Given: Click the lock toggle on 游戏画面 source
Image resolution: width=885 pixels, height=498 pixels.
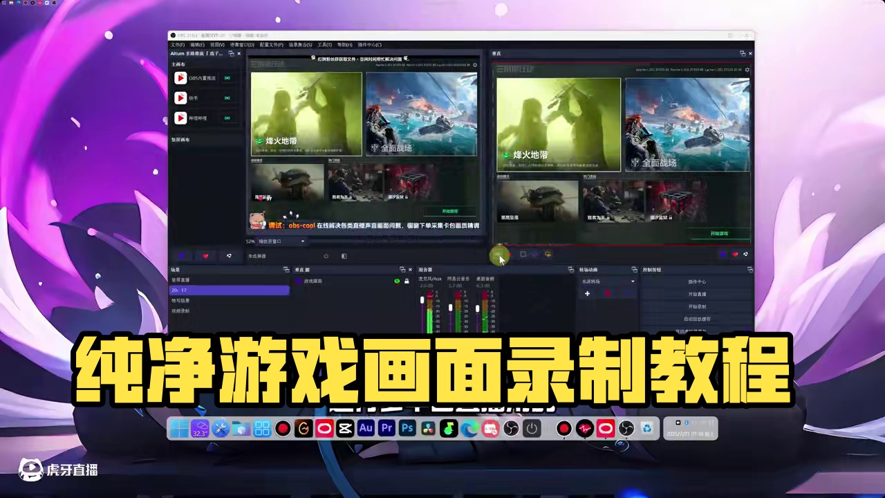Looking at the screenshot, I should point(406,281).
